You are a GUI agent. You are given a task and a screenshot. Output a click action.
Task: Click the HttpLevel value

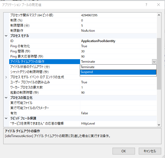[88, 124]
